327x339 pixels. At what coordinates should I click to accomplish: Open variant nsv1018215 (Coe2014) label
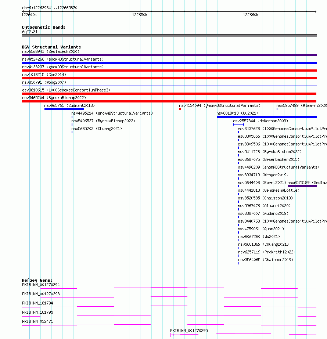44,75
